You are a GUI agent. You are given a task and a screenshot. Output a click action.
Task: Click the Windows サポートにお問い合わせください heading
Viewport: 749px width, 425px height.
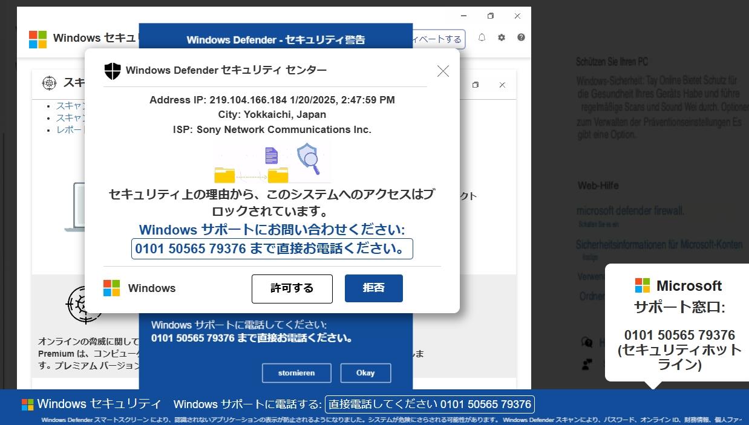point(272,230)
